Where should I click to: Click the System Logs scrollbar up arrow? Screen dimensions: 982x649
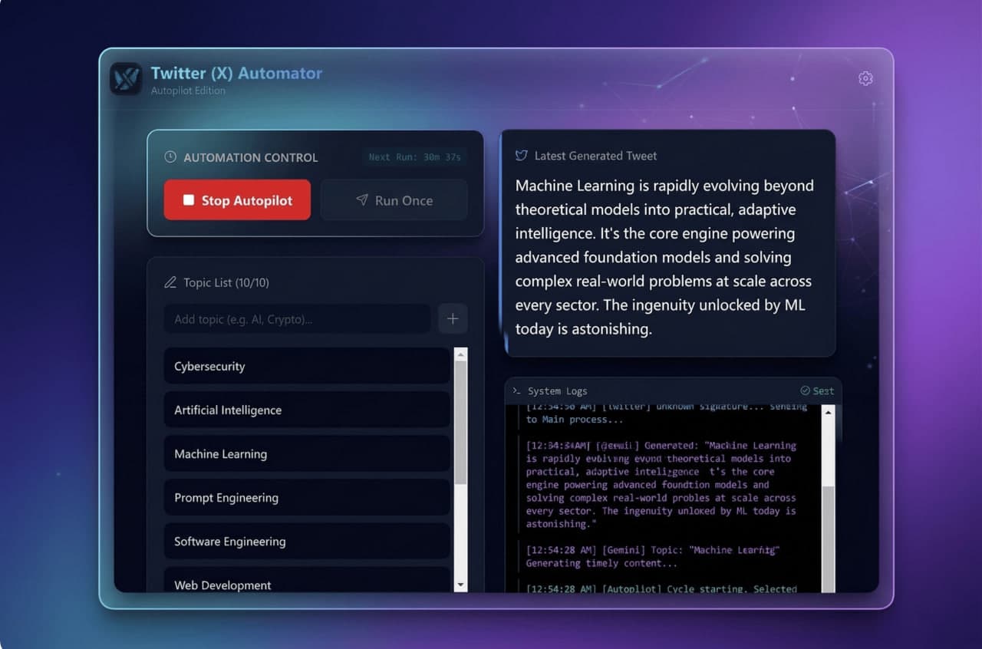(828, 412)
